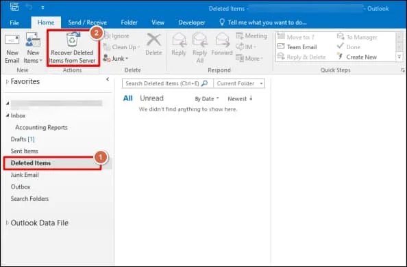Open the More respond options
407x267 pixels.
point(249,58)
